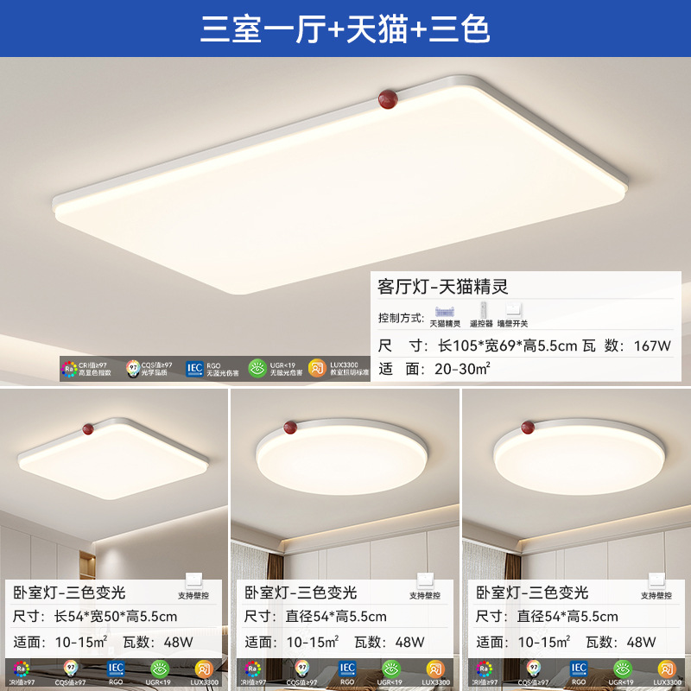Click the 支持壁控 switch icon on right bedroom card
691x691 pixels.
(656, 580)
